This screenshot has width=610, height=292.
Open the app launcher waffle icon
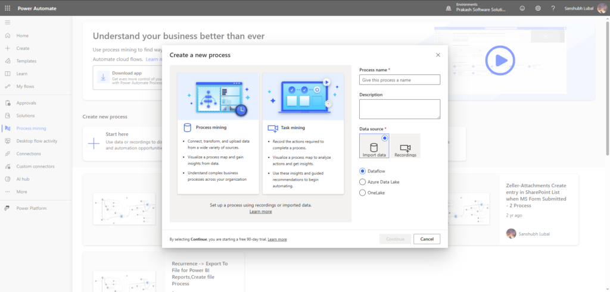point(7,8)
